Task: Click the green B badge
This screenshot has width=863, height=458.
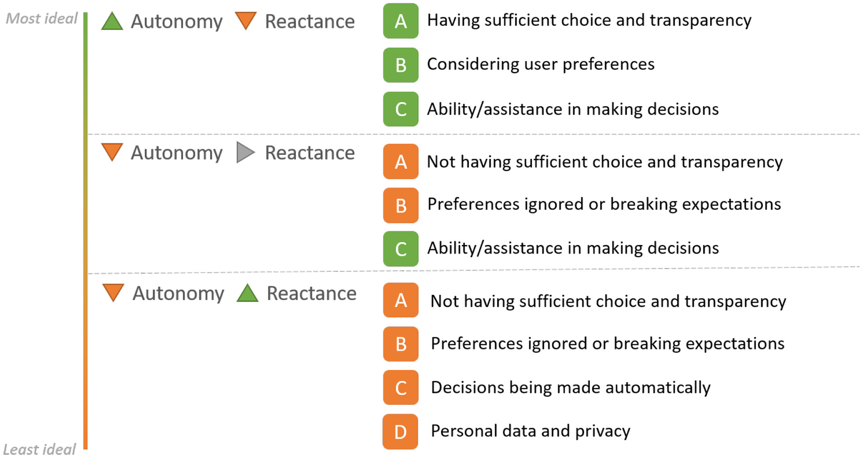Action: tap(400, 65)
